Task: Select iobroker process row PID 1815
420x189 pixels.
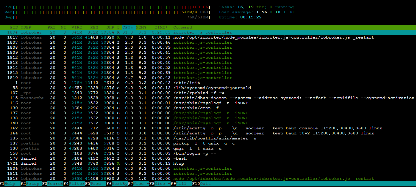Action: pyautogui.click(x=208, y=73)
